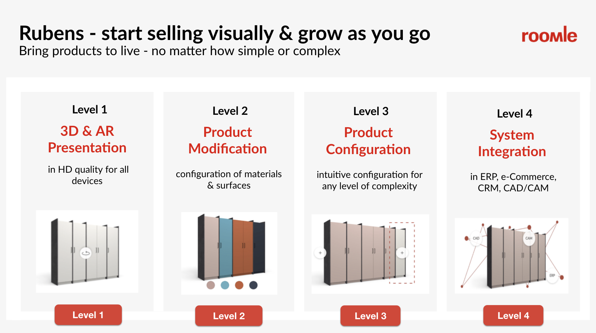Image resolution: width=596 pixels, height=333 pixels.
Task: Click the System Integration heading
Action: click(512, 143)
